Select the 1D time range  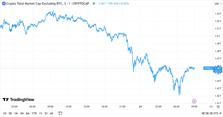[x=5, y=113]
